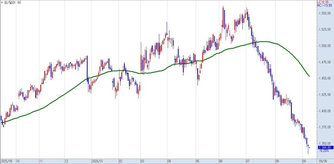Click the 1,375.00 price axis label
The image size is (334, 164).
325,127
